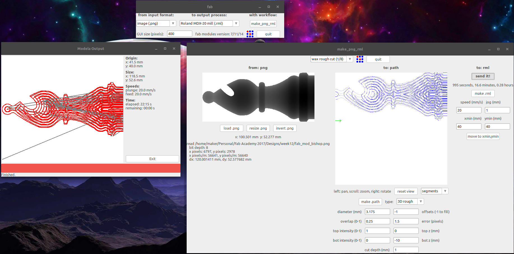Click move to xmin,ymin button
This screenshot has height=254, width=514.
pyautogui.click(x=483, y=137)
